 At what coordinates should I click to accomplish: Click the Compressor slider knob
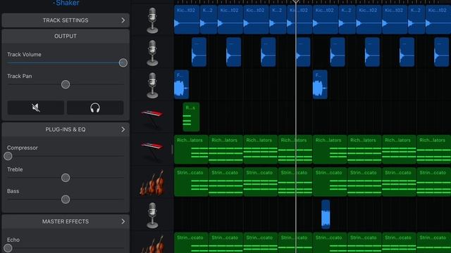(x=8, y=156)
